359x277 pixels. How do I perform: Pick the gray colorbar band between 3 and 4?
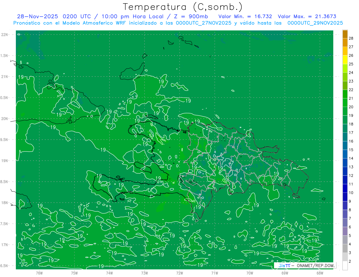click(x=345, y=249)
